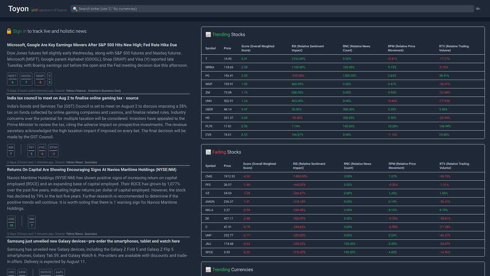Open Navios Maritime Returns On Capital headline
Image resolution: width=490 pixels, height=276 pixels.
91,169
